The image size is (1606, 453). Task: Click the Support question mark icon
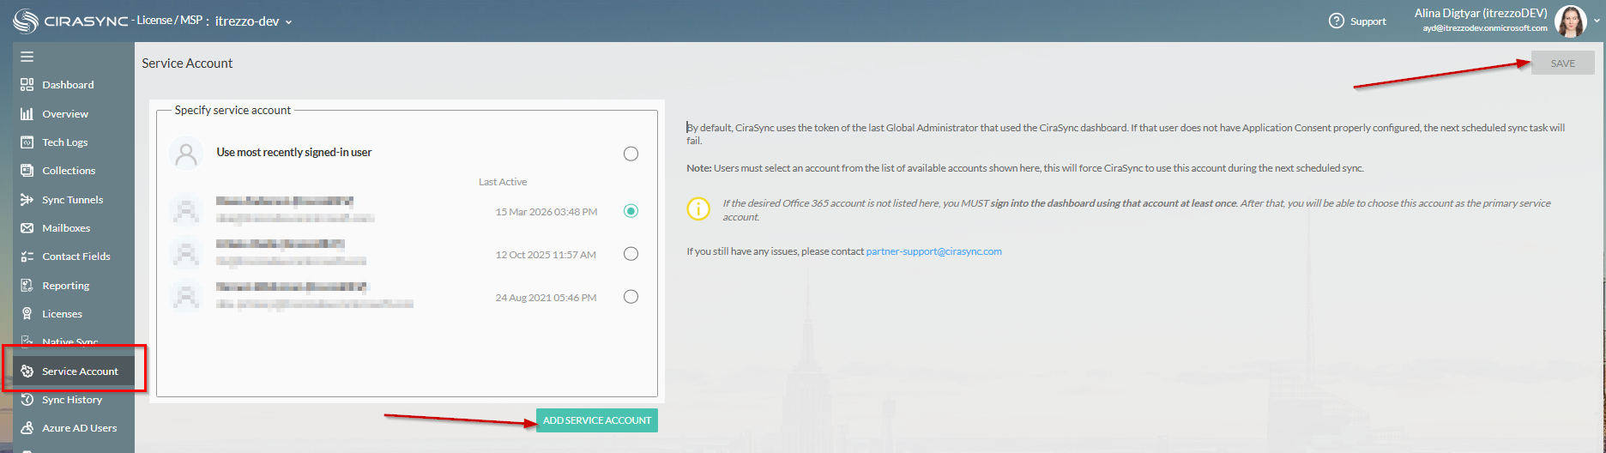tap(1336, 21)
